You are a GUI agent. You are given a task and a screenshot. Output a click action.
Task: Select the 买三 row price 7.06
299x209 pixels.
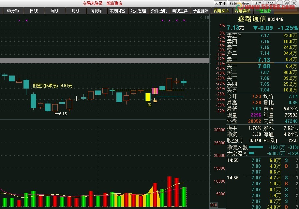coord(265,78)
